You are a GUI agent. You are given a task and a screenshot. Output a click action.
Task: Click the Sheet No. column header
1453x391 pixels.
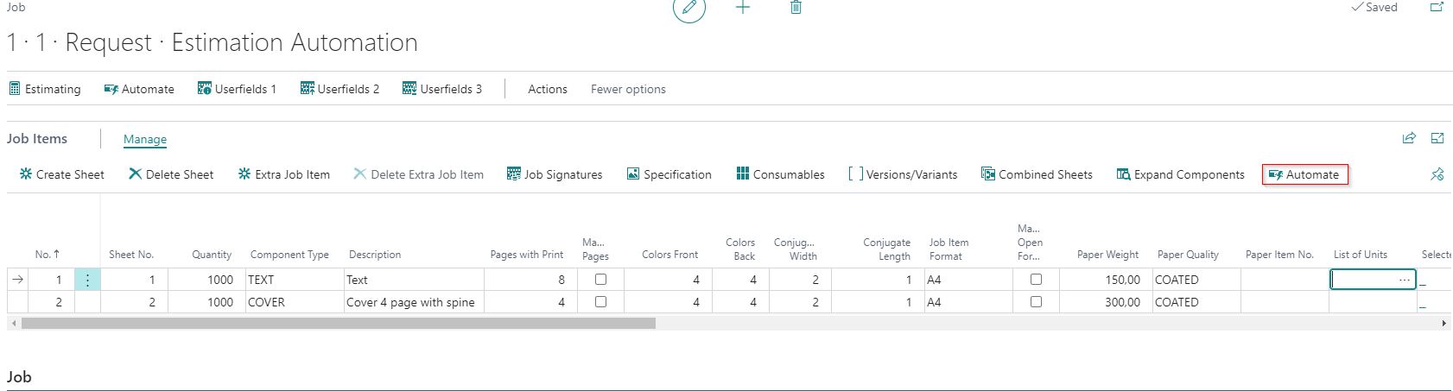tap(131, 255)
